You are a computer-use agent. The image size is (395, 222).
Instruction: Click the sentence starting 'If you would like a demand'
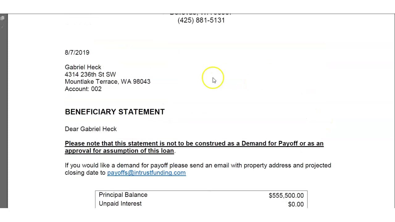pos(197,165)
